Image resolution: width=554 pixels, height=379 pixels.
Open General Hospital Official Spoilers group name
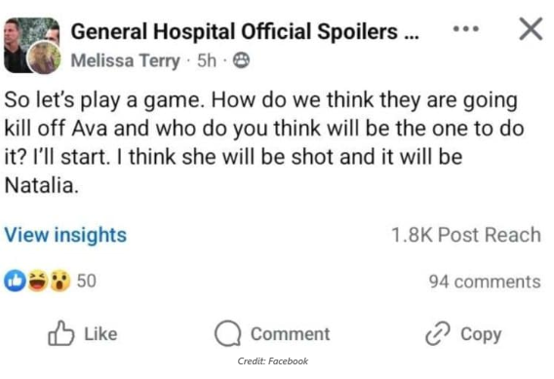pyautogui.click(x=245, y=31)
